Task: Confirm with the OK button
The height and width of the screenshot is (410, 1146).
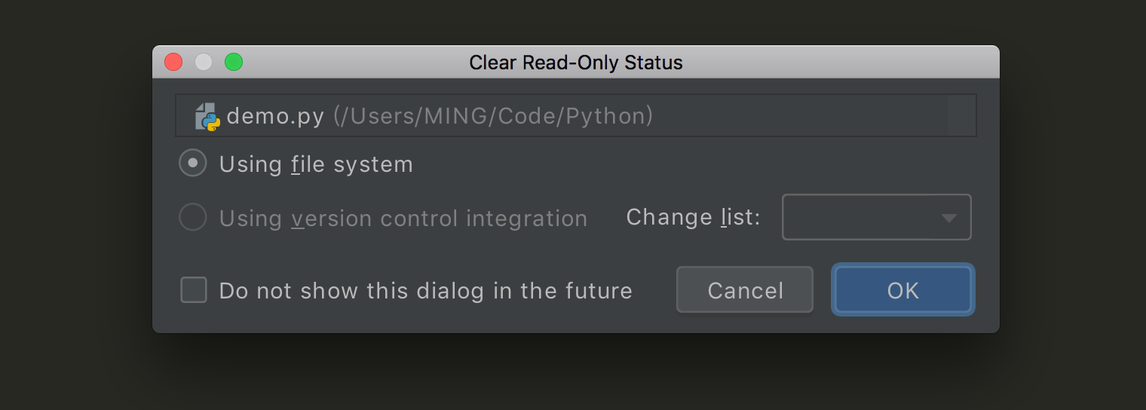Action: 902,290
